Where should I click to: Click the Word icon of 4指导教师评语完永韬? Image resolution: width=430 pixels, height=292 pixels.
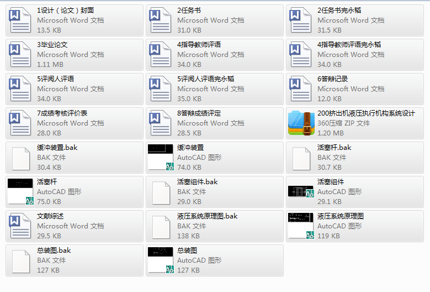(x=300, y=55)
